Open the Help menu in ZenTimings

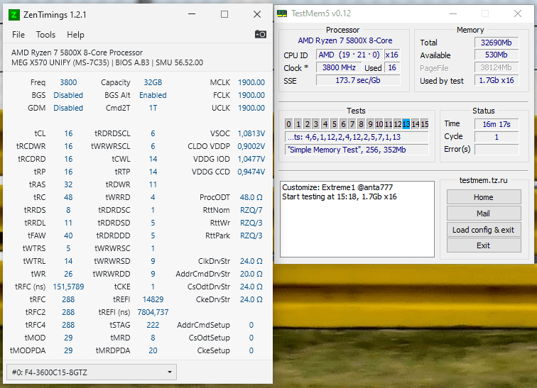[75, 35]
